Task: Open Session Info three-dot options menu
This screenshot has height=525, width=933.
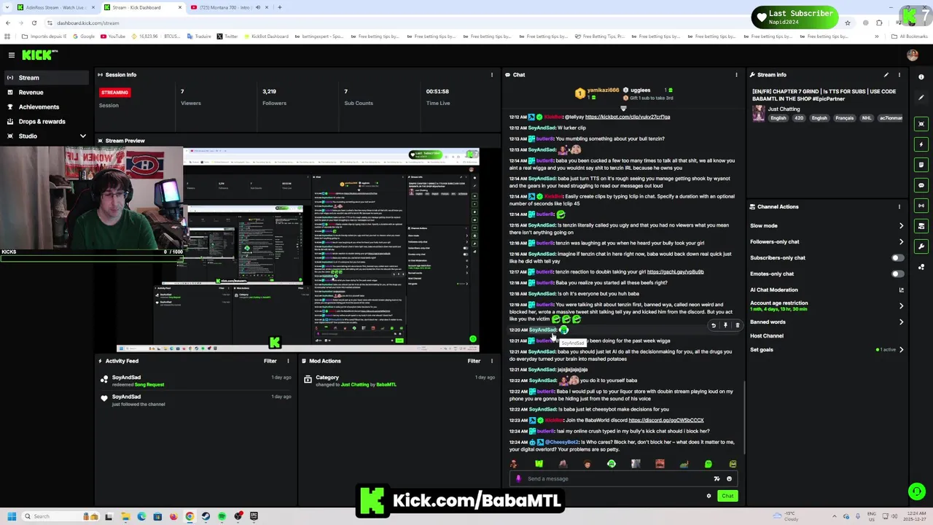Action: [x=491, y=74]
